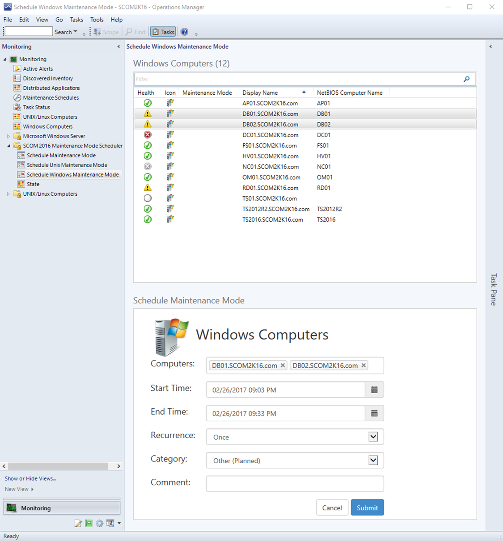Click the computers Filter input field
503x541 pixels.
297,79
